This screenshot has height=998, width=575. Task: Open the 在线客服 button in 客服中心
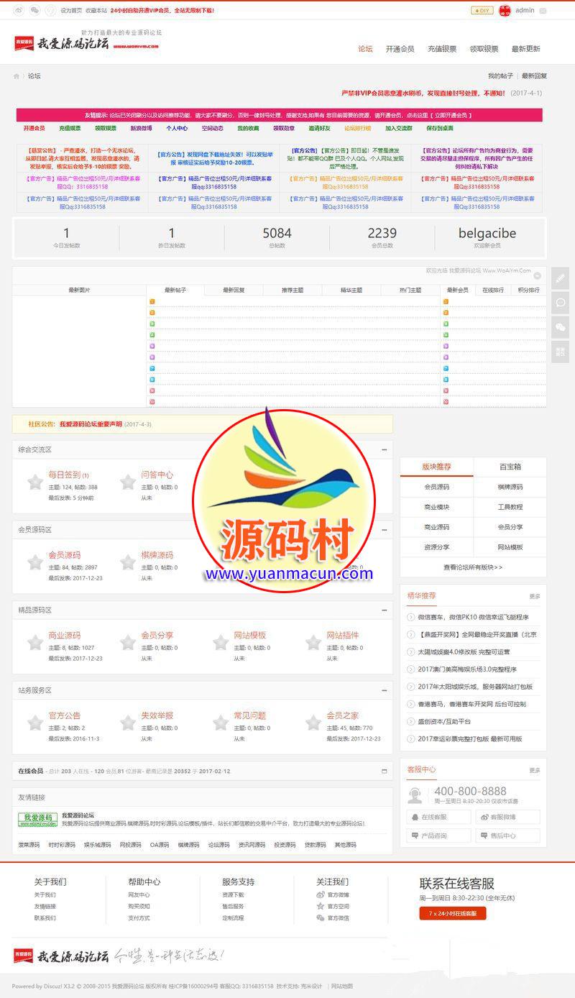438,817
